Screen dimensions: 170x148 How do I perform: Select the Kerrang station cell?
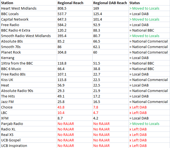[29, 58]
